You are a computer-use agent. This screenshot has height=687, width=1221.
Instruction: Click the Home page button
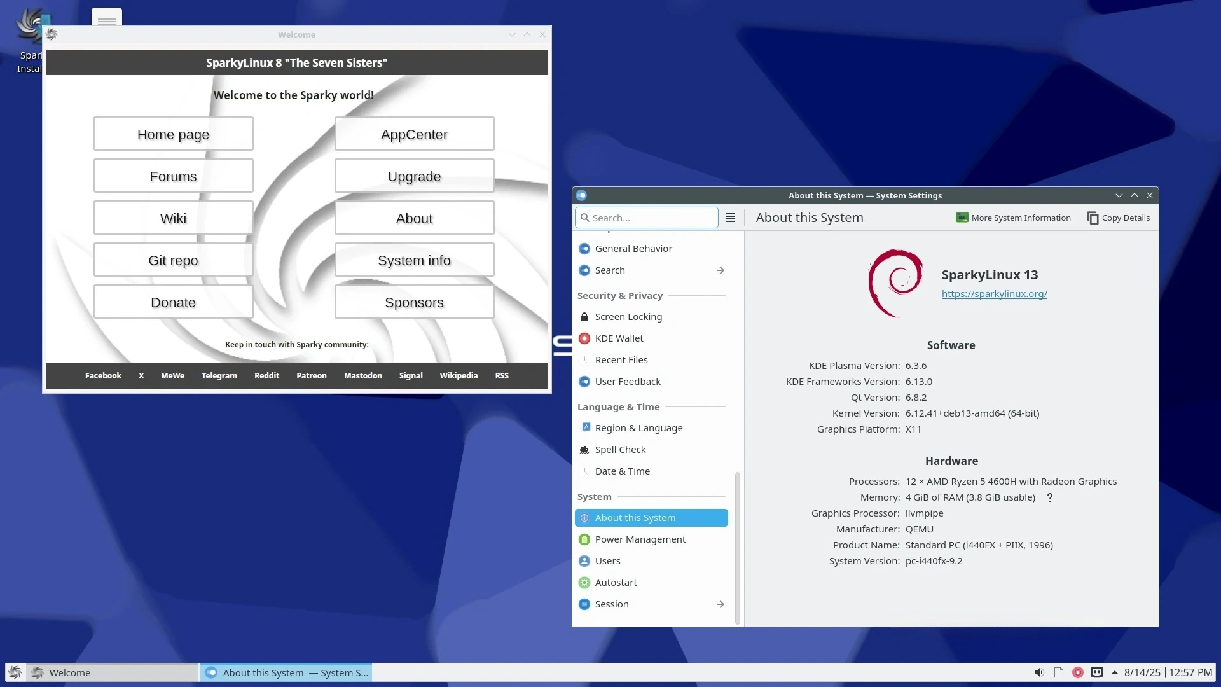point(173,134)
